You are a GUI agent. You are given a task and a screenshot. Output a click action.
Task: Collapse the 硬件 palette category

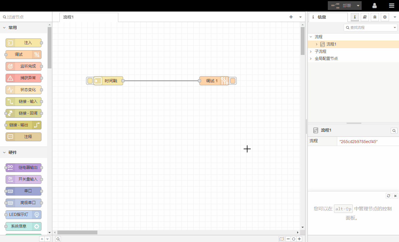click(x=24, y=152)
